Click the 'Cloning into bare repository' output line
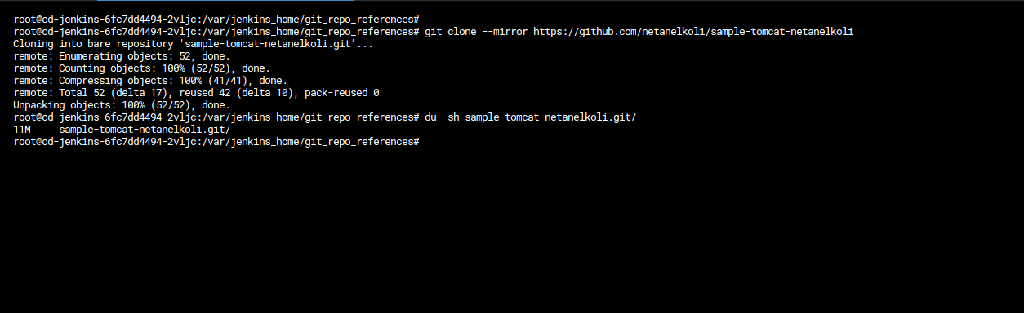 click(194, 43)
